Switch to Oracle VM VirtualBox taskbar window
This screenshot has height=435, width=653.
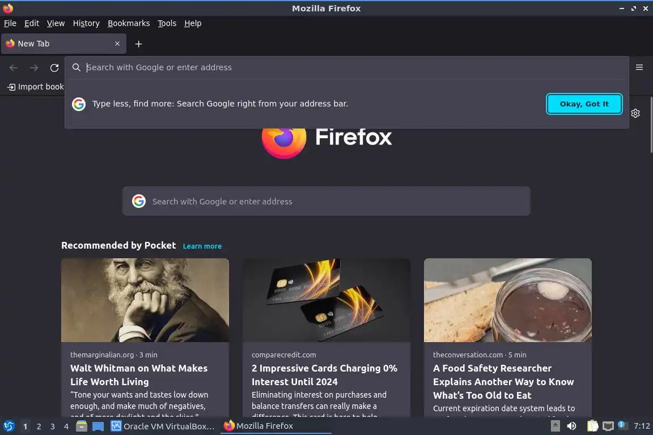[163, 427]
